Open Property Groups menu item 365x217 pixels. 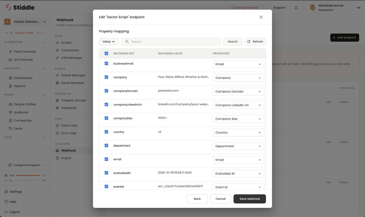(73, 100)
